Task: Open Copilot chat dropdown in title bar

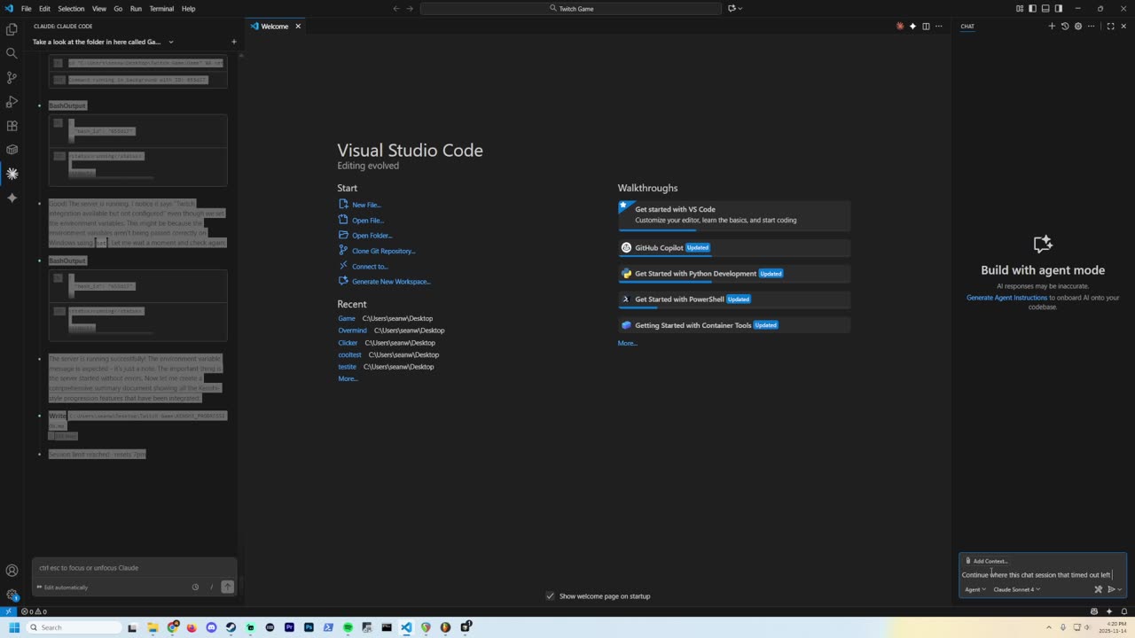Action: [735, 9]
